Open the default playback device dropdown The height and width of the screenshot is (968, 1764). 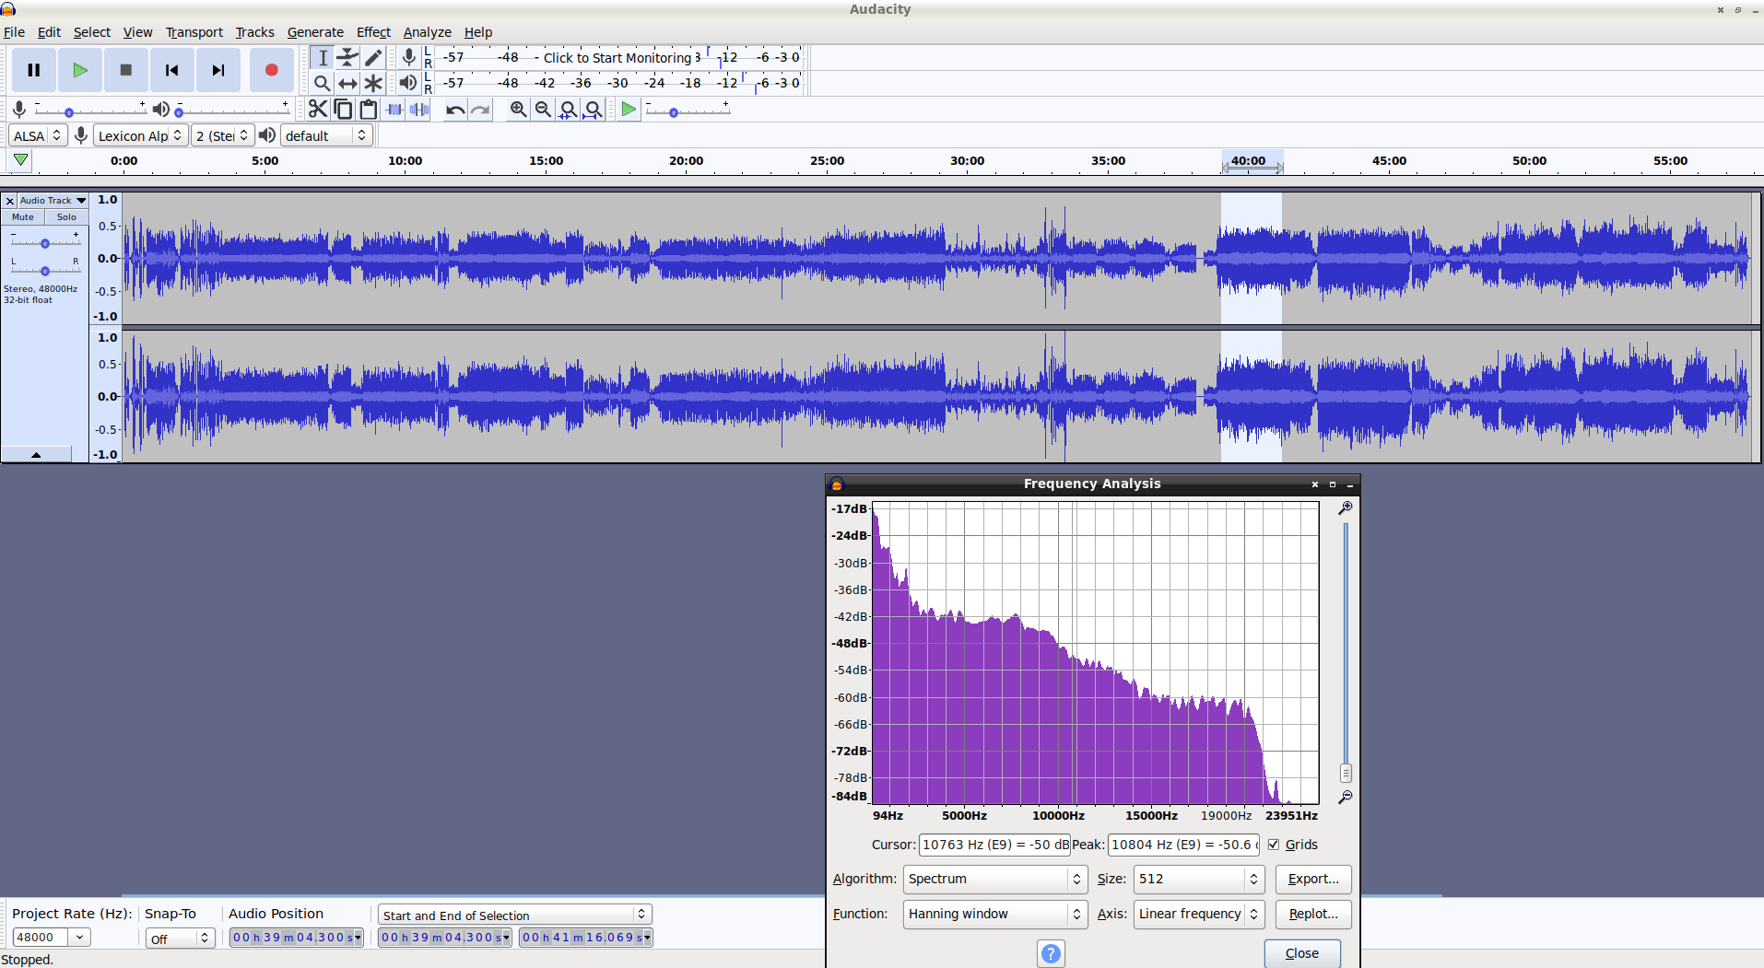pyautogui.click(x=326, y=135)
